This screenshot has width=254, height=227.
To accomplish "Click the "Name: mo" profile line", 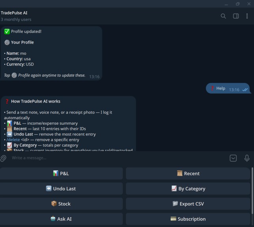I will point(15,53).
